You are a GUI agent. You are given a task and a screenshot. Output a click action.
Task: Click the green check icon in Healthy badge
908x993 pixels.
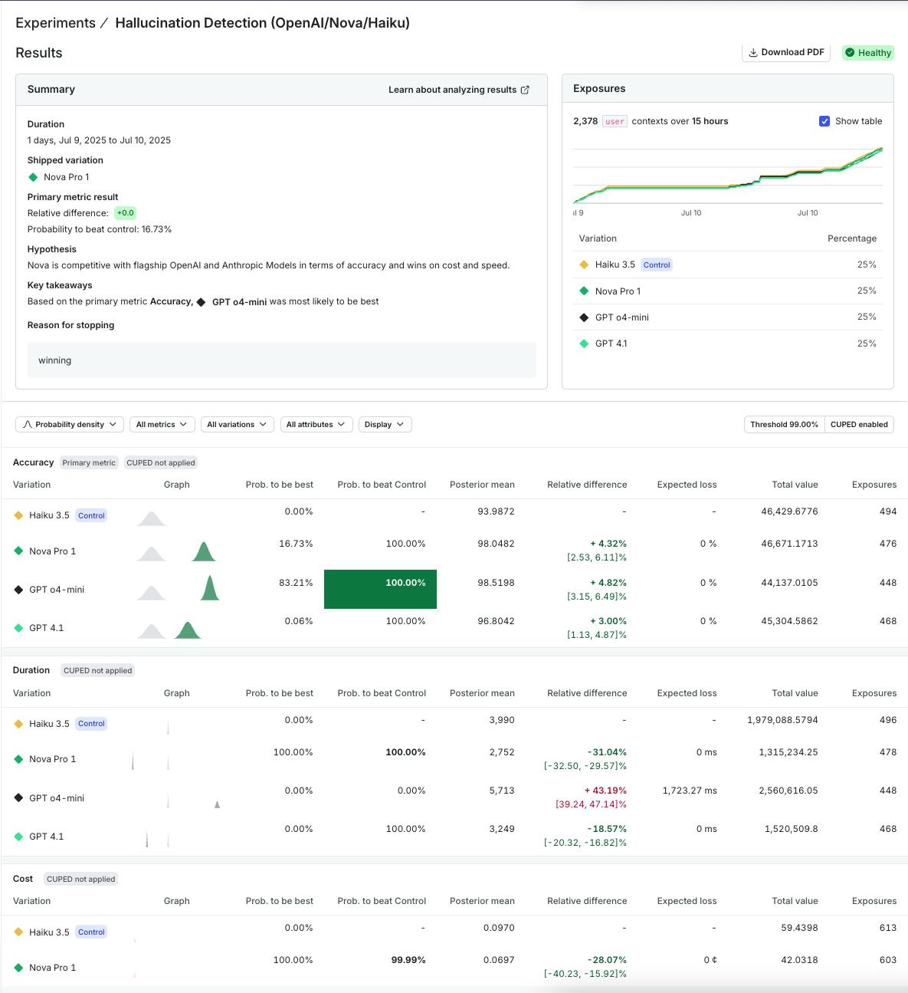850,53
